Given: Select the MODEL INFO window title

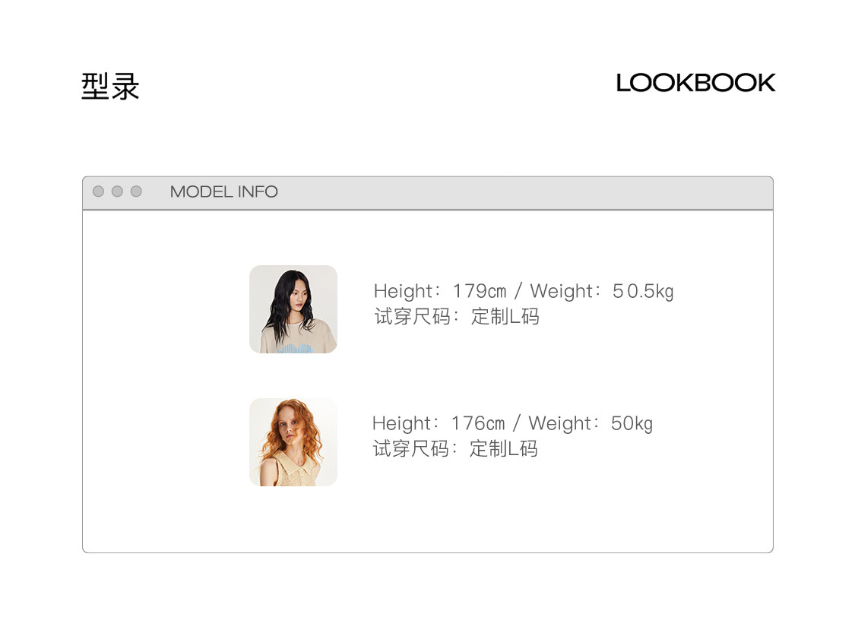Looking at the screenshot, I should 224,191.
